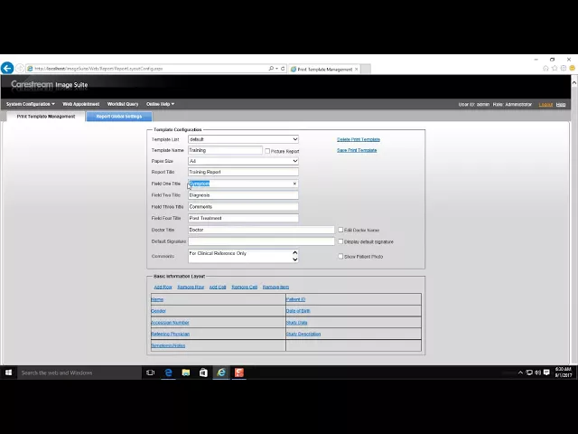The height and width of the screenshot is (434, 578).
Task: Click the Remove Cell link
Action: click(x=245, y=288)
